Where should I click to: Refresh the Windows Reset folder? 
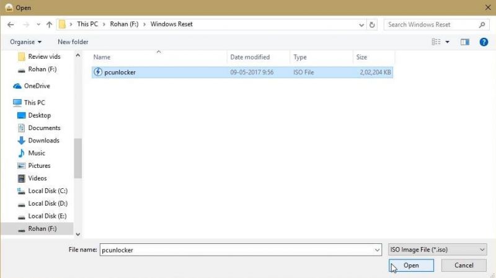372,25
